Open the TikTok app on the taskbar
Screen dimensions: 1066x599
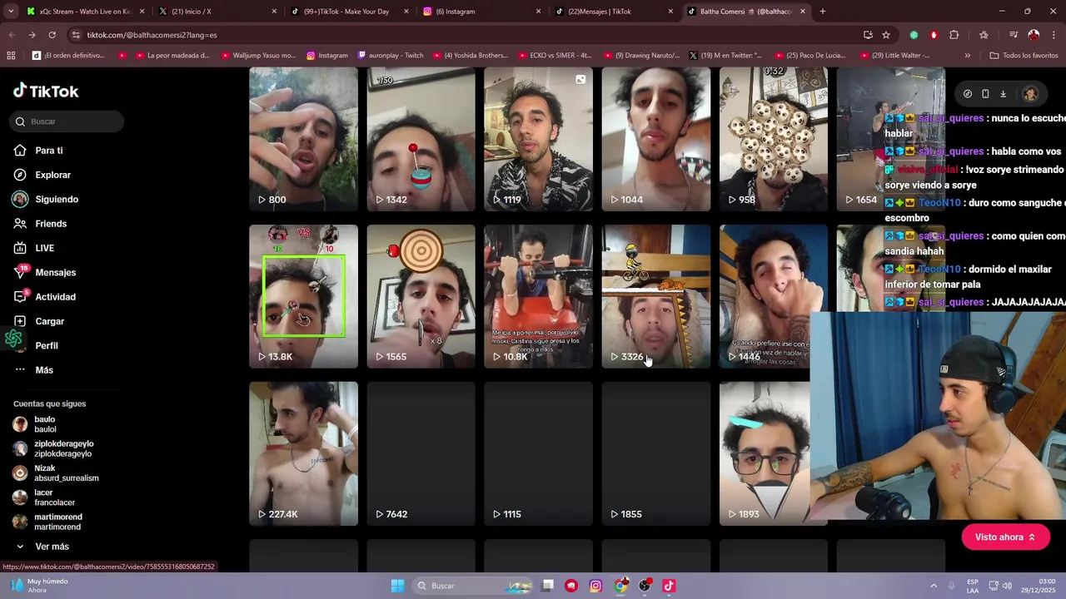click(669, 586)
